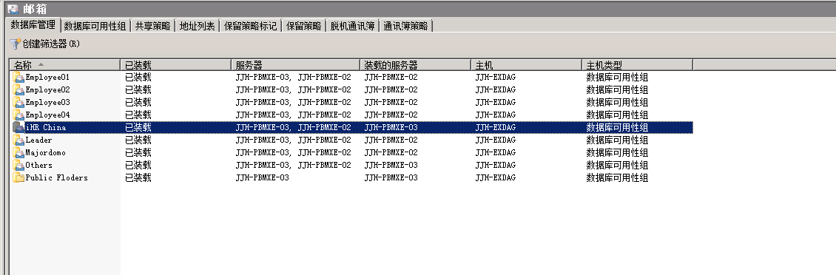836x275 pixels.
Task: Click the mailbox icon in the title bar
Action: click(x=13, y=9)
